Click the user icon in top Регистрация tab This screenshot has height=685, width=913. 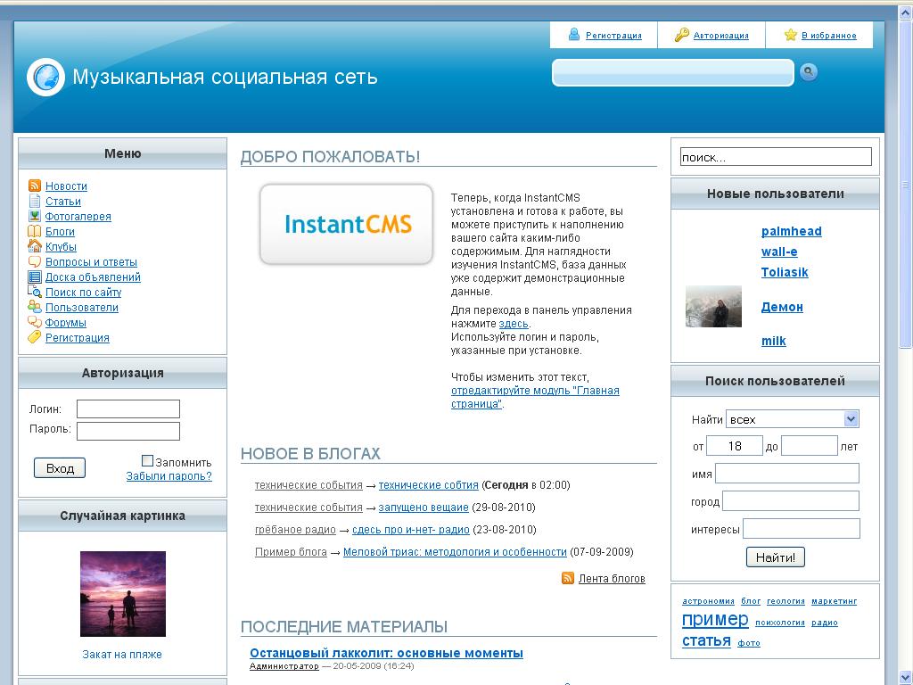coord(573,35)
